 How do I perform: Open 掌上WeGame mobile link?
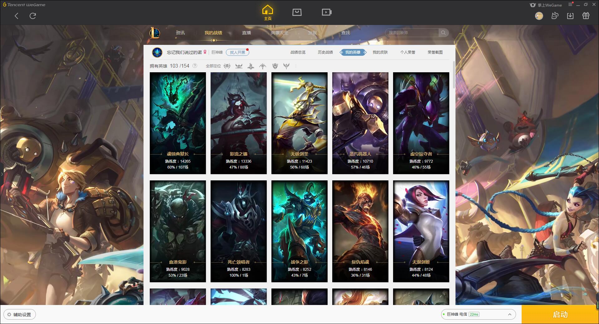coord(546,5)
